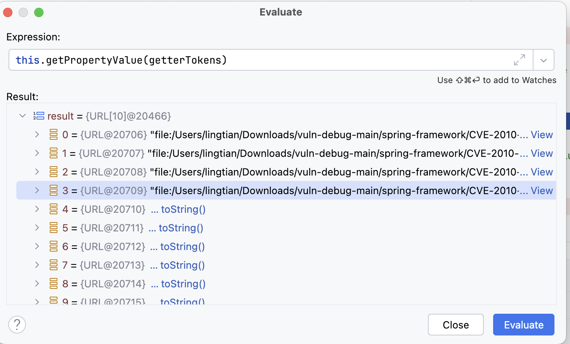Click the object icon for element 0

pos(54,134)
